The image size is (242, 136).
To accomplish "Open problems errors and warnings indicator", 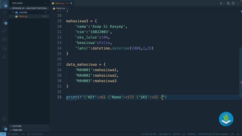I will tap(34, 134).
